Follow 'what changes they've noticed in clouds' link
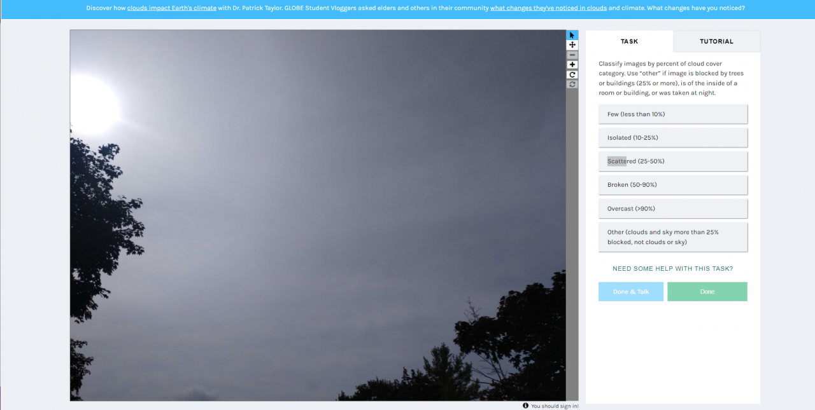Screen dimensions: 815x410 pyautogui.click(x=548, y=8)
